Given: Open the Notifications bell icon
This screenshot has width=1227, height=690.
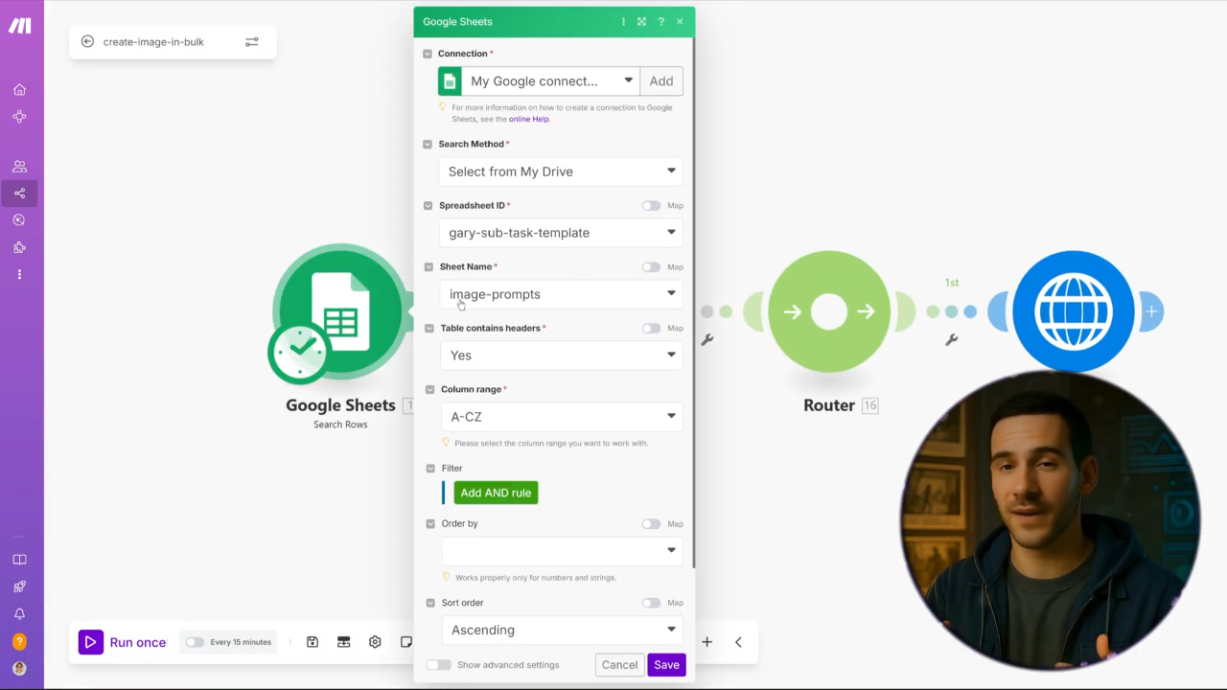Looking at the screenshot, I should pos(19,614).
